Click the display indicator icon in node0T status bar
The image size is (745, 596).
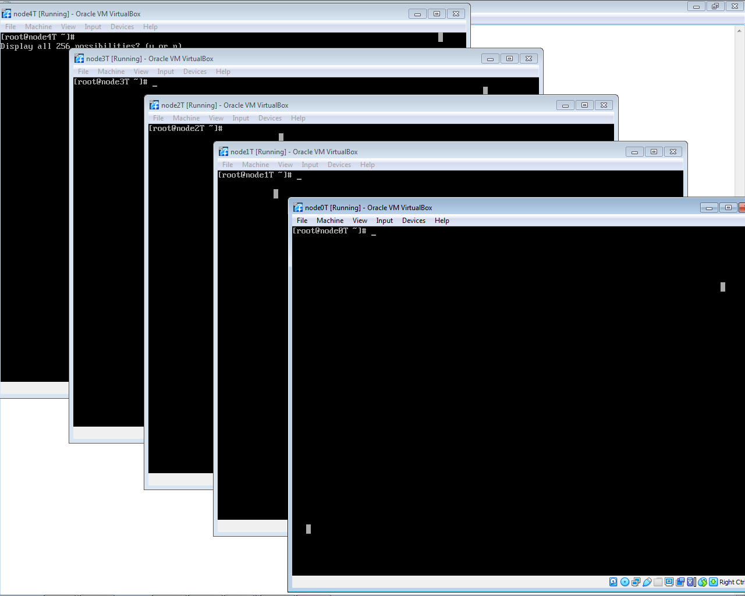(669, 582)
